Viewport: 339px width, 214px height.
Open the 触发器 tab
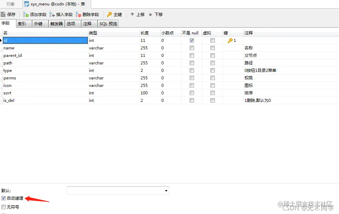pos(56,24)
